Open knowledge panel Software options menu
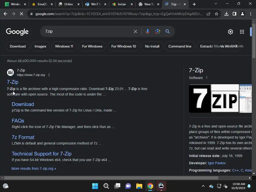This screenshot has height=192, width=256. [207, 77]
